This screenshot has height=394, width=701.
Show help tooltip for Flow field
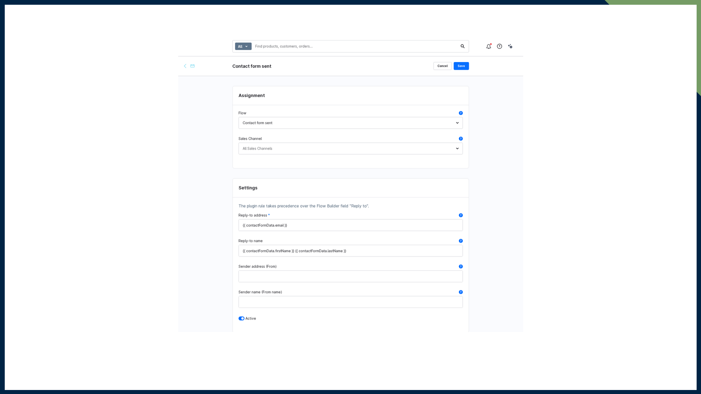461,113
